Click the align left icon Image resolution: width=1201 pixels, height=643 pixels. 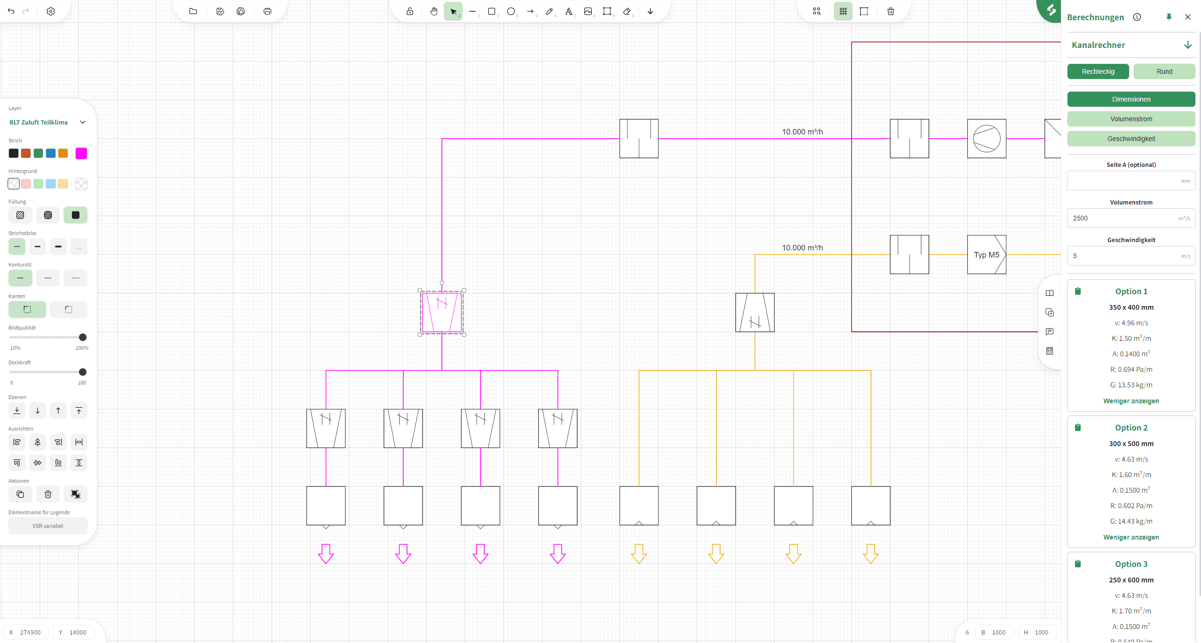click(17, 442)
